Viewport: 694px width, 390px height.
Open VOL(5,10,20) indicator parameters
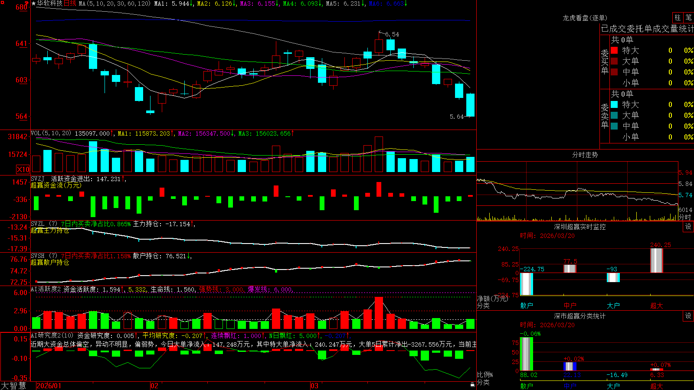[x=51, y=133]
